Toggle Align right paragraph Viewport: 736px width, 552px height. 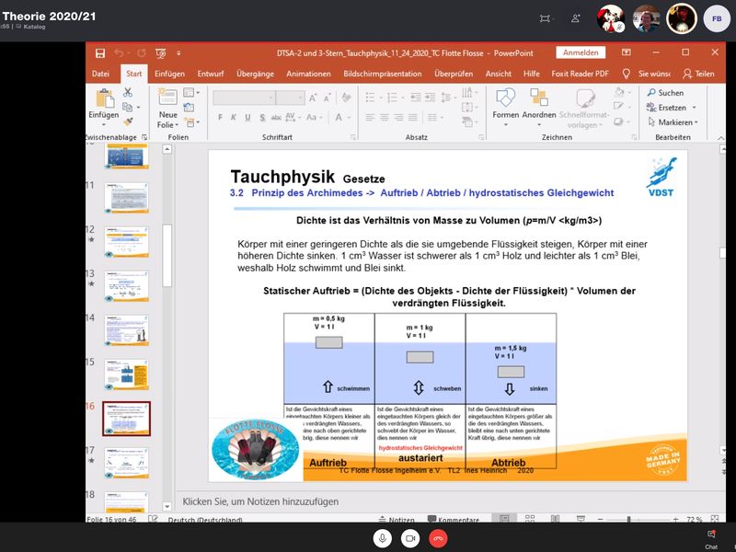point(398,118)
